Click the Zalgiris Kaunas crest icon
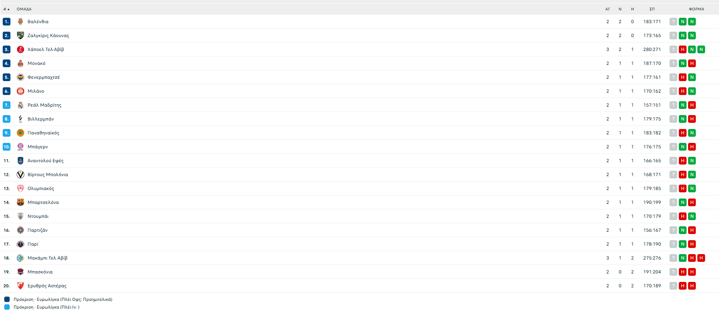719x319 pixels. [20, 36]
